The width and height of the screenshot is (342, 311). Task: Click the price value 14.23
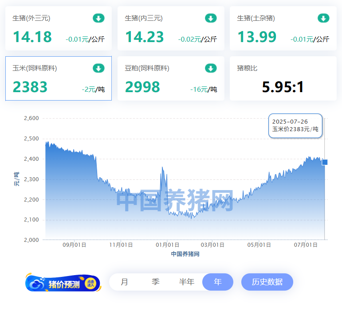[x=145, y=37]
